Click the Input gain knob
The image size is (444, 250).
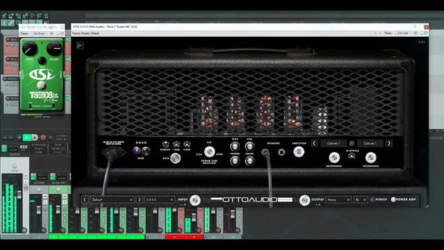(x=195, y=201)
